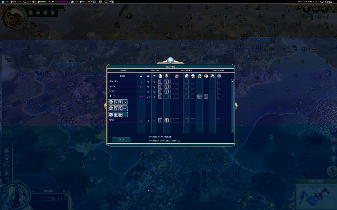Screen dimensions: 337x210
Task: Select the 自文明 tab
Action: (123, 71)
